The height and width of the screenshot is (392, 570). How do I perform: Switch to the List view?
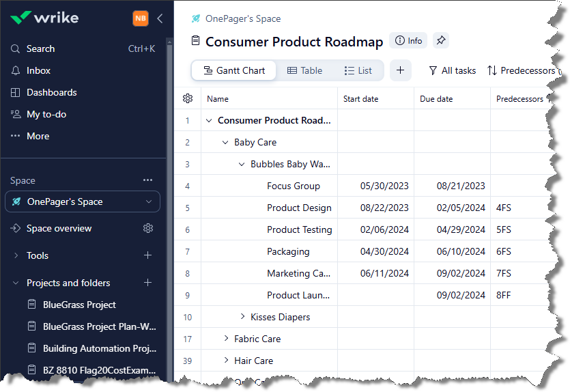pyautogui.click(x=358, y=70)
